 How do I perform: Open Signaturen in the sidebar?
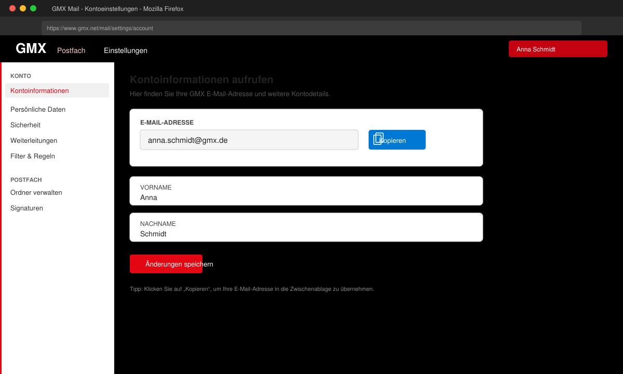pos(26,208)
